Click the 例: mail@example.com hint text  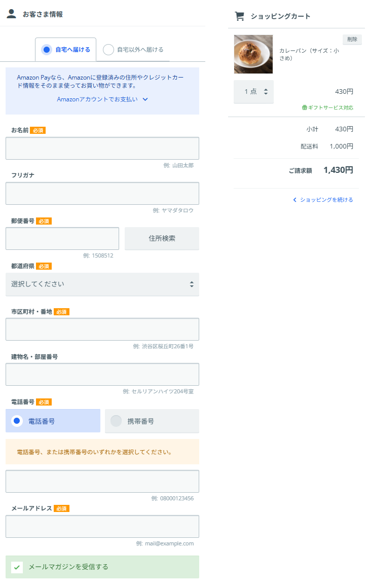[x=165, y=543]
